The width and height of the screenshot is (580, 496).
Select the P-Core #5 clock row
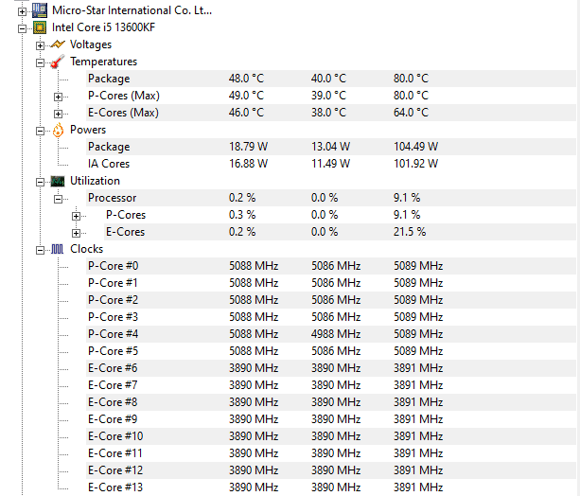click(331, 351)
